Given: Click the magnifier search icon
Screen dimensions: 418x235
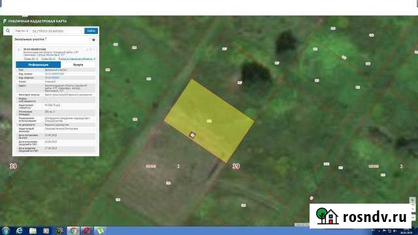Looking at the screenshot, I should tap(8, 31).
